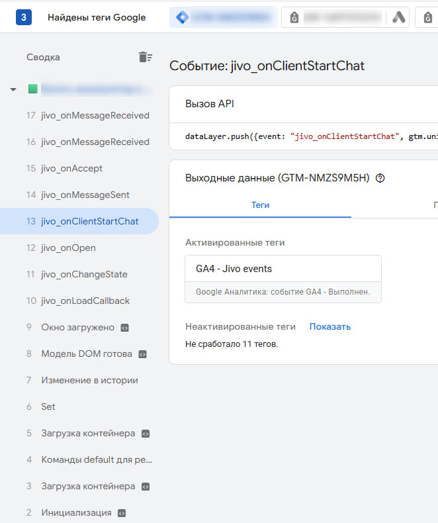Image resolution: width=438 pixels, height=523 pixels.
Task: Open the help icon next to Выходные данные
Action: click(x=380, y=178)
